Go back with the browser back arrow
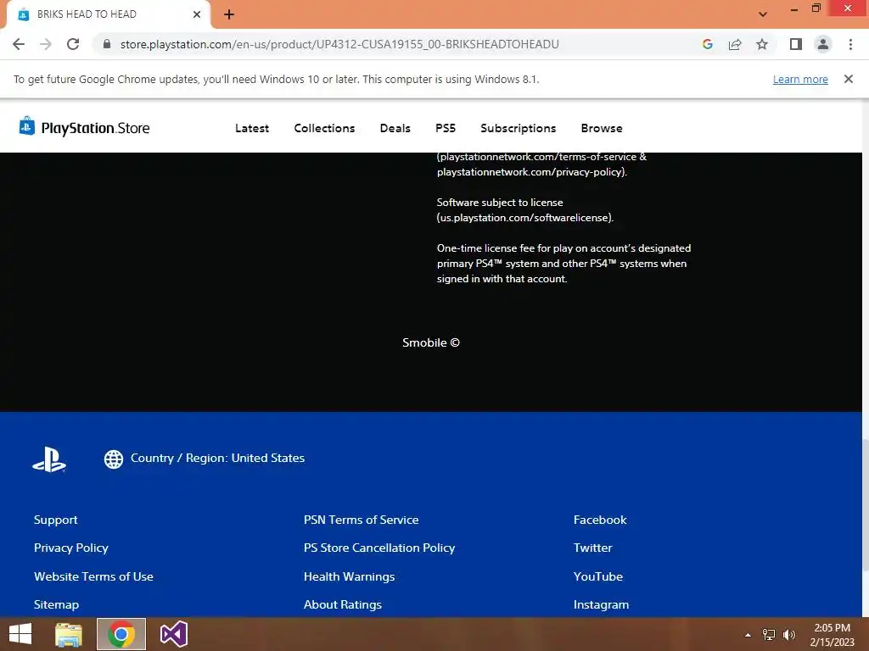This screenshot has width=869, height=651. point(19,44)
